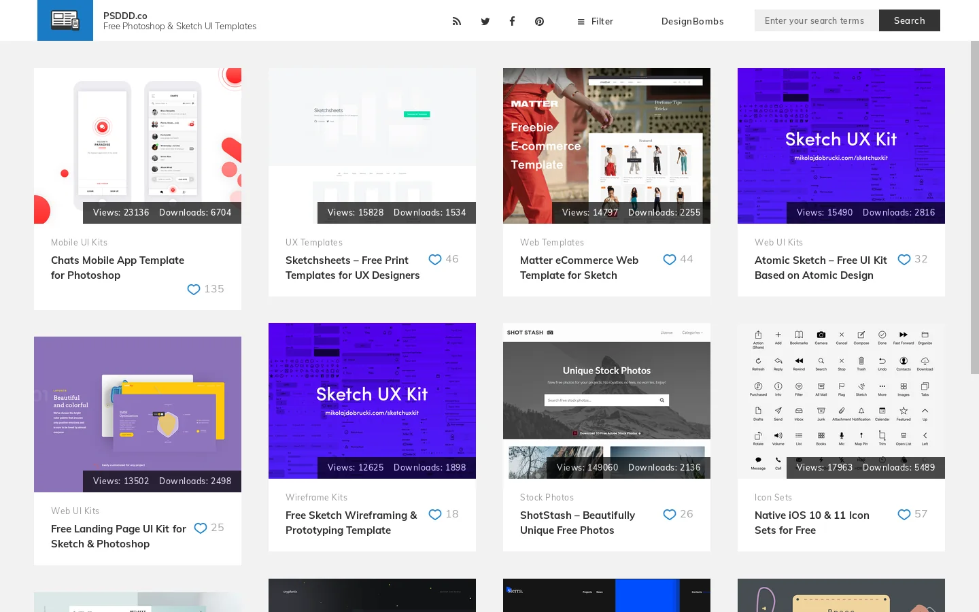Image resolution: width=979 pixels, height=612 pixels.
Task: Click Views: 149060 on ShotStash card
Action: pos(587,467)
